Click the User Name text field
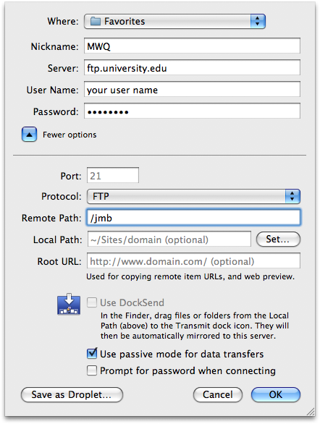Viewport: 320px width, 424px height. (192, 89)
